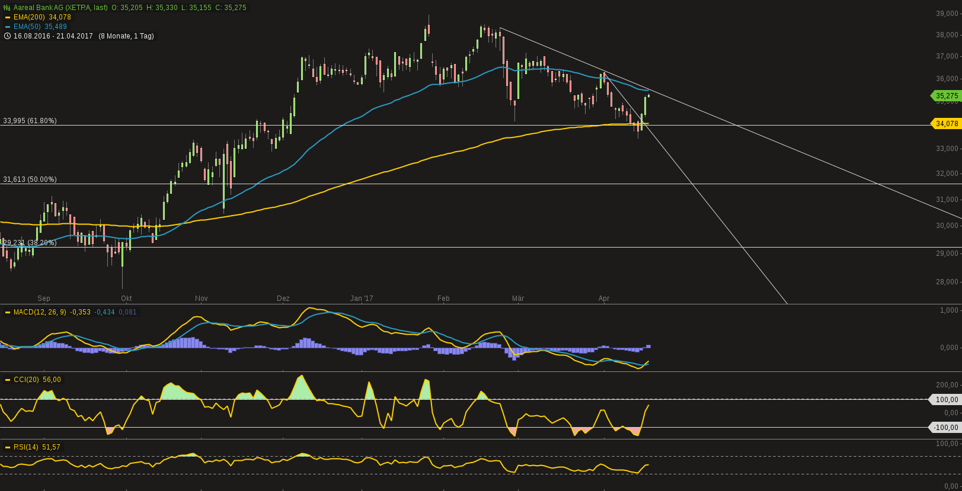Select the Okt month marker on time axis

click(x=126, y=299)
